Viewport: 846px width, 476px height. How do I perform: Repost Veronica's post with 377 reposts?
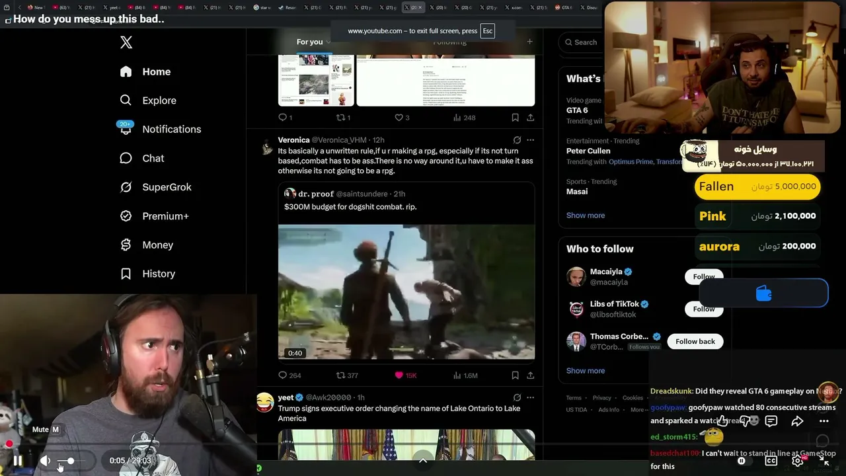coord(347,376)
